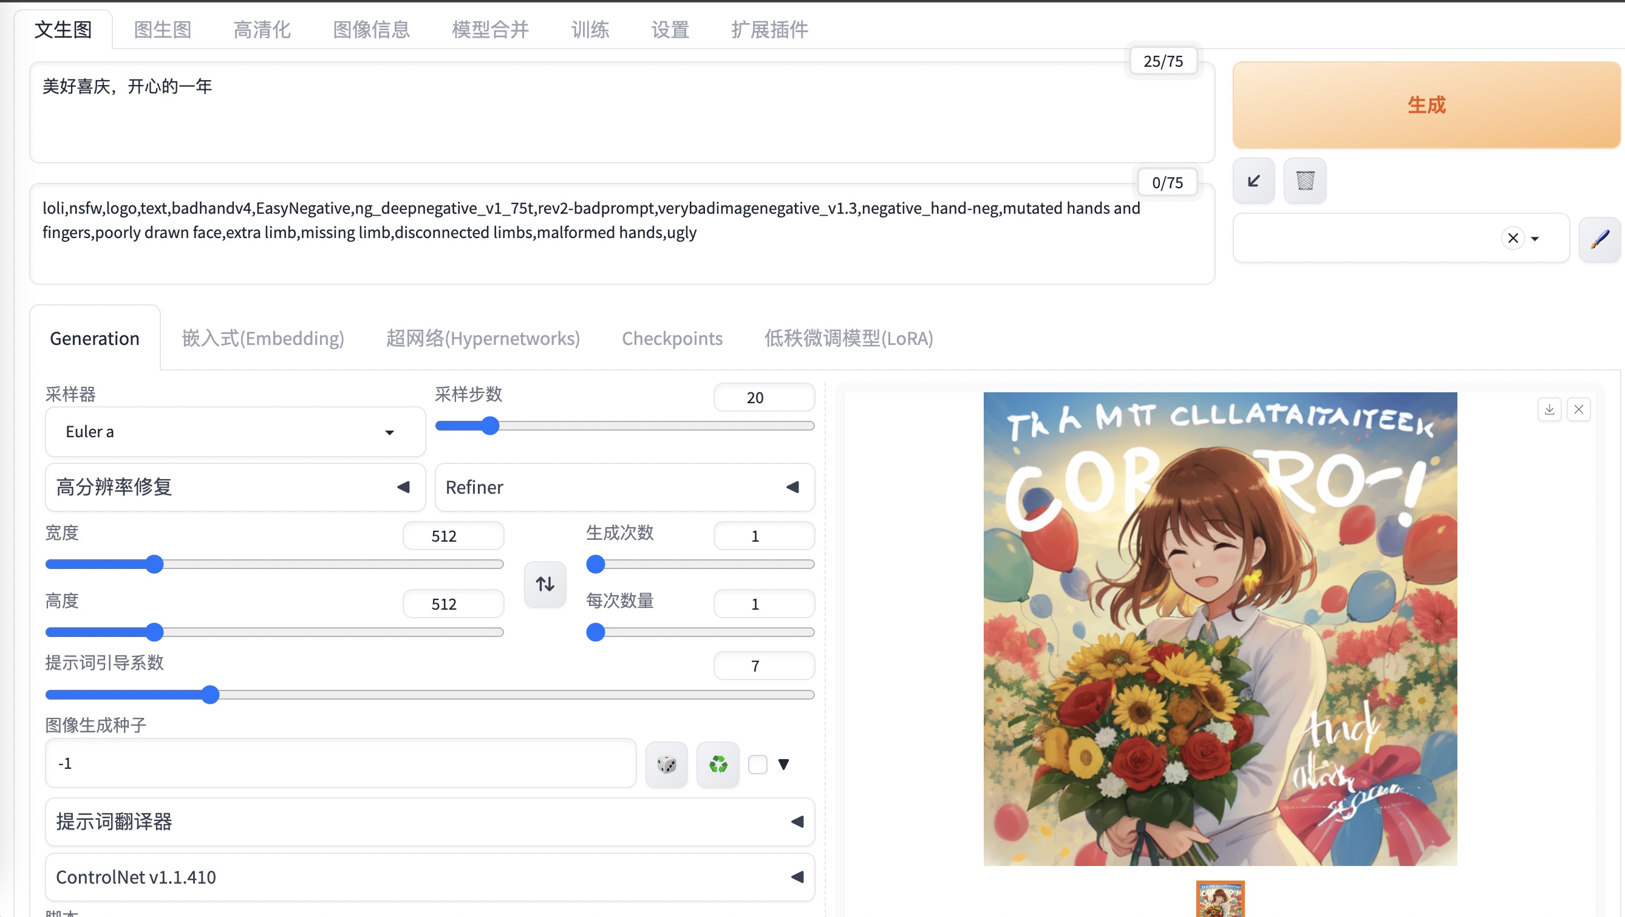Click the dice icon to randomize seed

(x=666, y=765)
